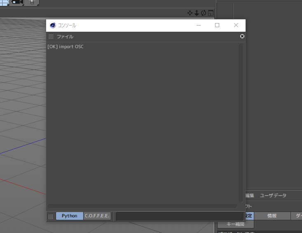This screenshot has width=302, height=233.
Task: Select the Python tab in console
Action: click(x=70, y=216)
